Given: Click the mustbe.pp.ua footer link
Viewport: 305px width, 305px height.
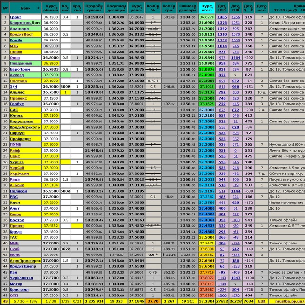Looking at the screenshot, I should pyautogui.click(x=290, y=301).
